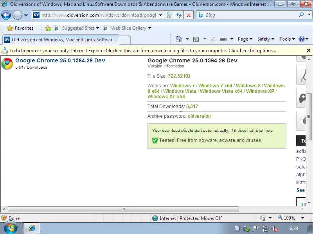The width and height of the screenshot is (313, 234).
Task: Click the Help question mark icon
Action: click(x=301, y=39)
